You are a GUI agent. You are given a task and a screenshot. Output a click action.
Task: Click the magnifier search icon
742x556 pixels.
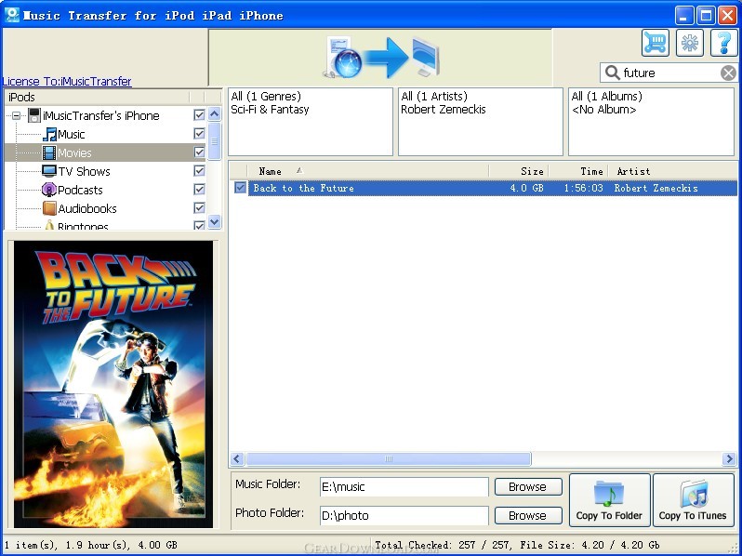(613, 73)
